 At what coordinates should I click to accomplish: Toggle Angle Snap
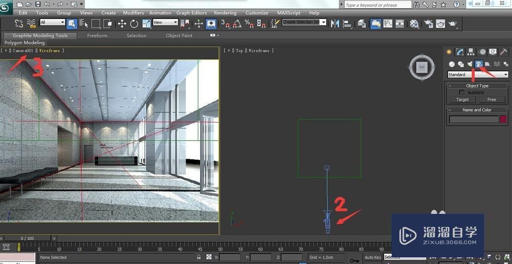pos(238,24)
